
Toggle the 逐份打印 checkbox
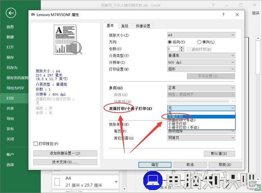189,49
